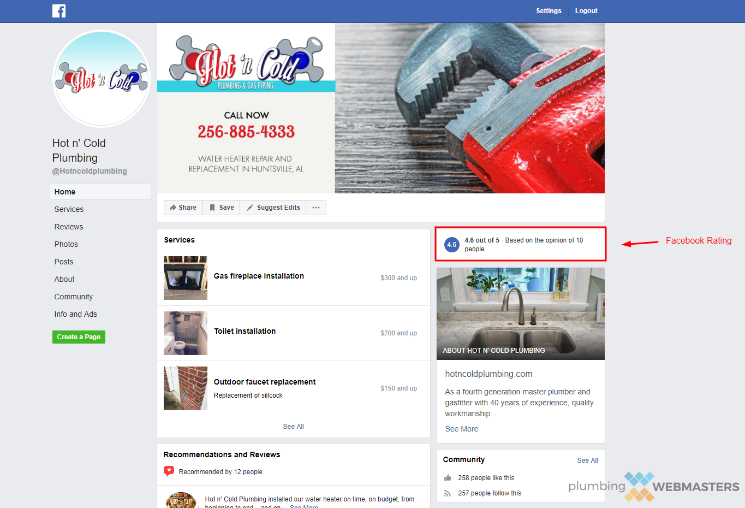Open the Reviews section in sidebar
Viewport: 745px width, 508px height.
pos(69,227)
